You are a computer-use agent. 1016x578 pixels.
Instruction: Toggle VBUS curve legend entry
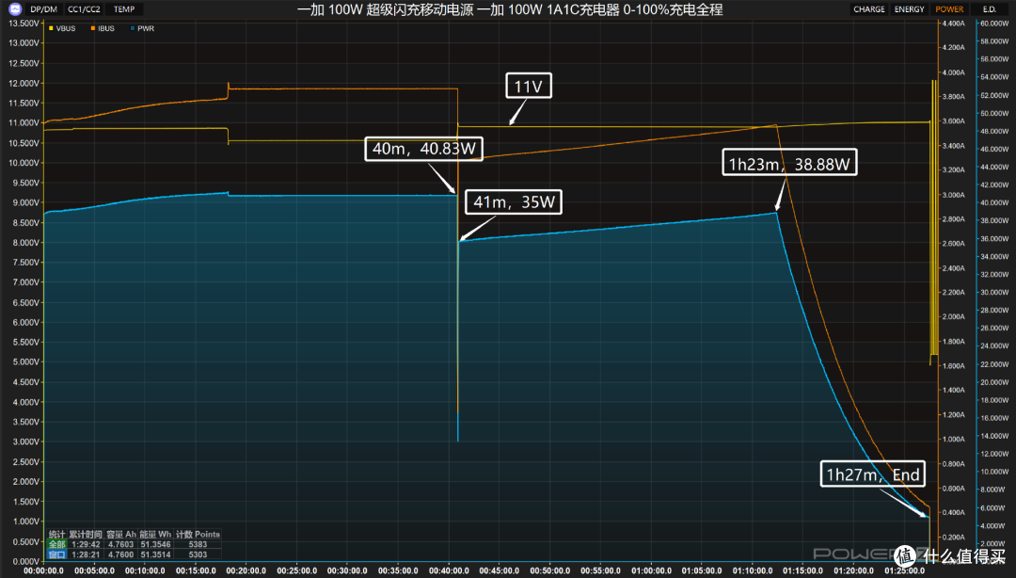point(62,28)
